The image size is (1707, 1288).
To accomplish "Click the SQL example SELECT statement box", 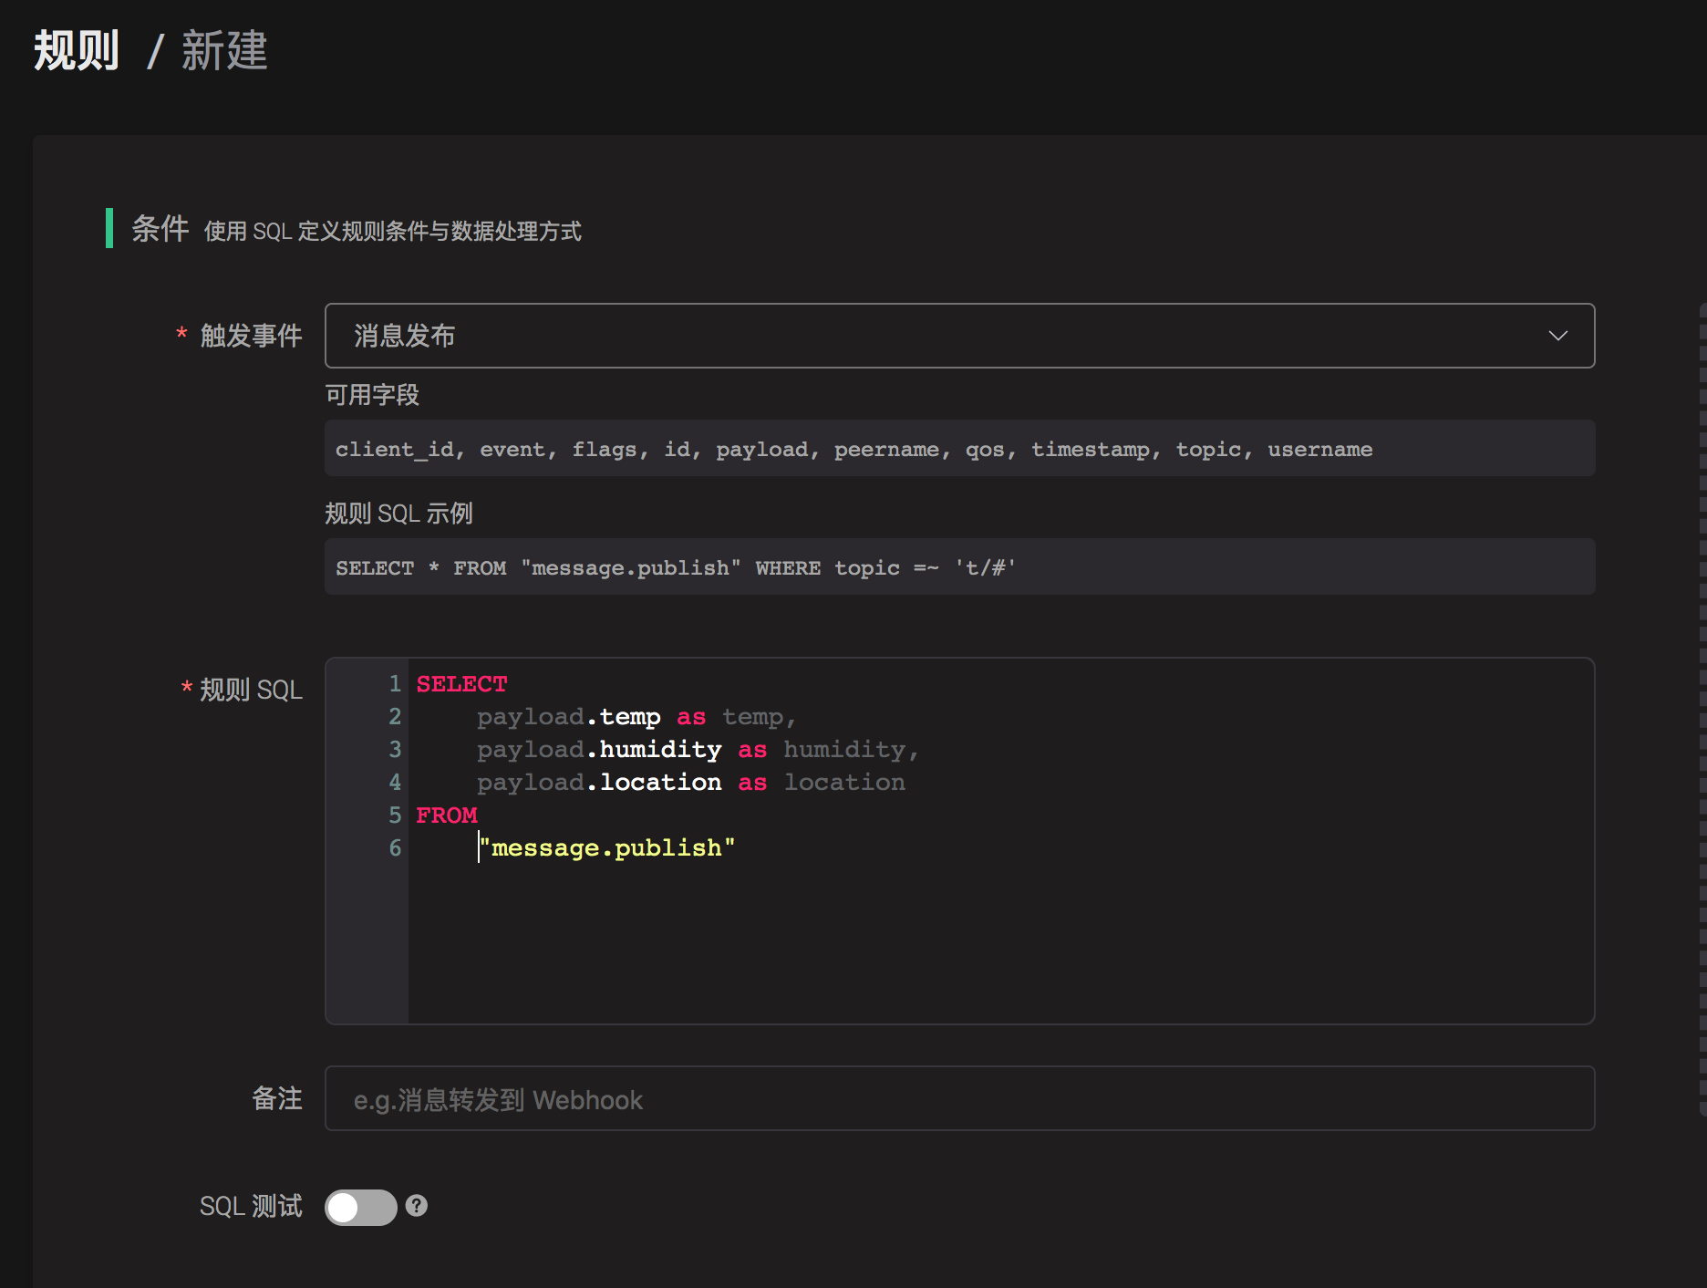I will [957, 567].
